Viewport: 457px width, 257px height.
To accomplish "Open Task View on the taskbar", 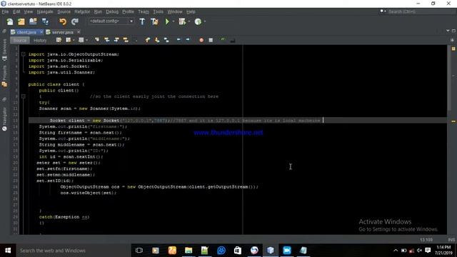I will [x=139, y=251].
